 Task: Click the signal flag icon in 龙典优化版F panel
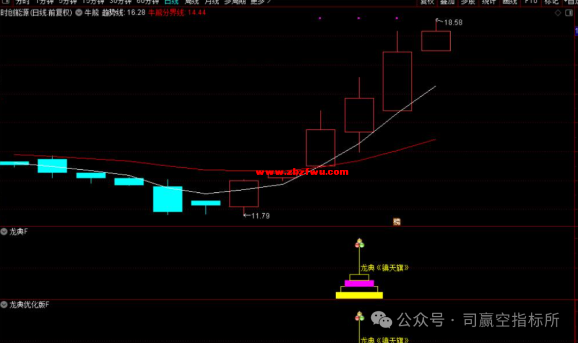360,316
